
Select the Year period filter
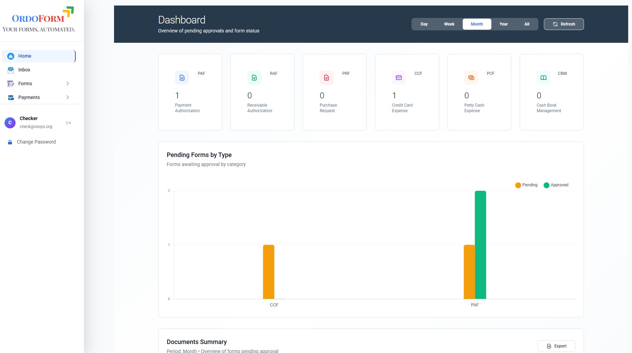click(x=503, y=24)
